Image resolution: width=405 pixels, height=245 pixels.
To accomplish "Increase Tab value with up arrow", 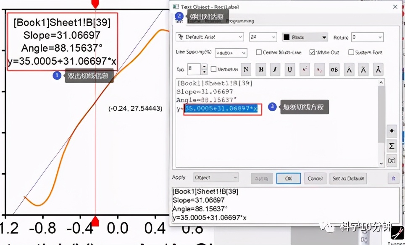I will (x=204, y=66).
